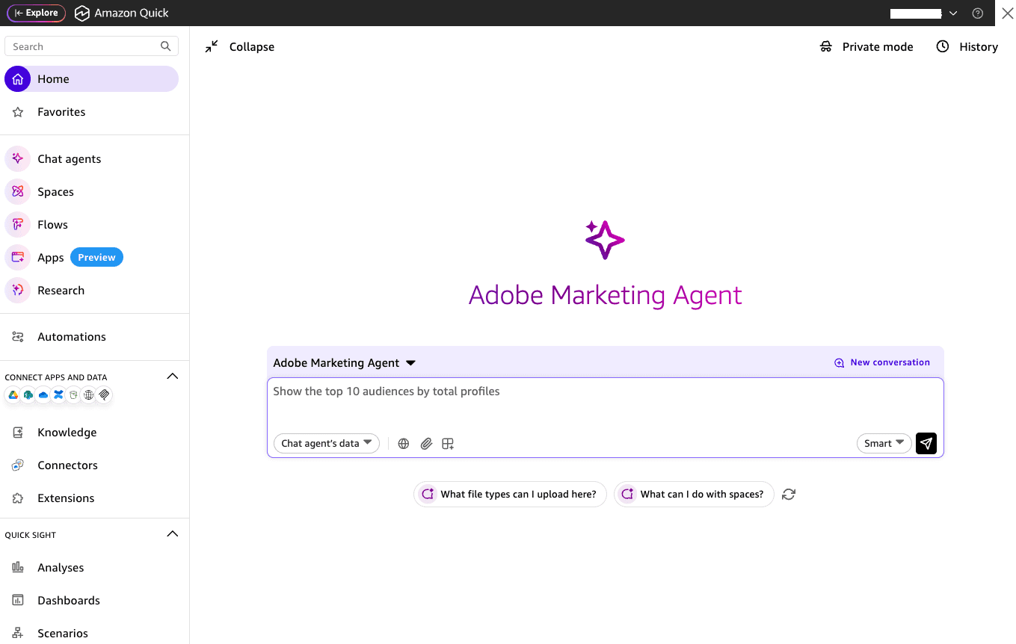Open Knowledge in the sidebar

pyautogui.click(x=67, y=433)
